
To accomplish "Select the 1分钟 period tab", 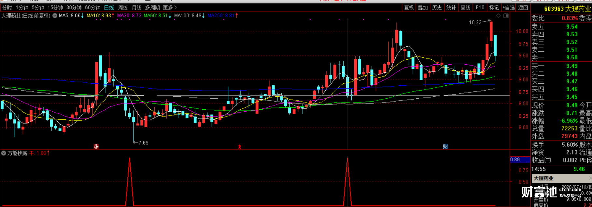I will tap(22, 7).
